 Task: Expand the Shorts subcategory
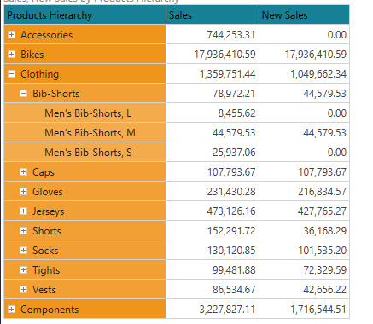pos(23,231)
